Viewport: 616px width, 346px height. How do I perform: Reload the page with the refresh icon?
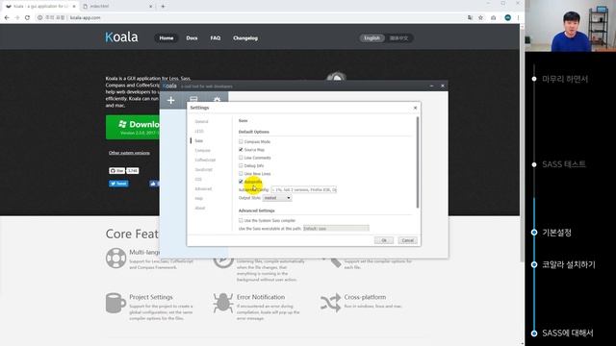coord(27,17)
